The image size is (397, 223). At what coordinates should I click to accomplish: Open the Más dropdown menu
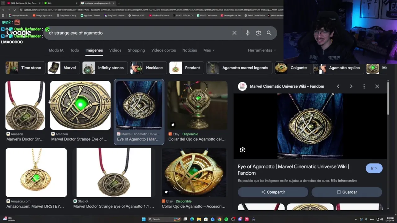pyautogui.click(x=209, y=50)
